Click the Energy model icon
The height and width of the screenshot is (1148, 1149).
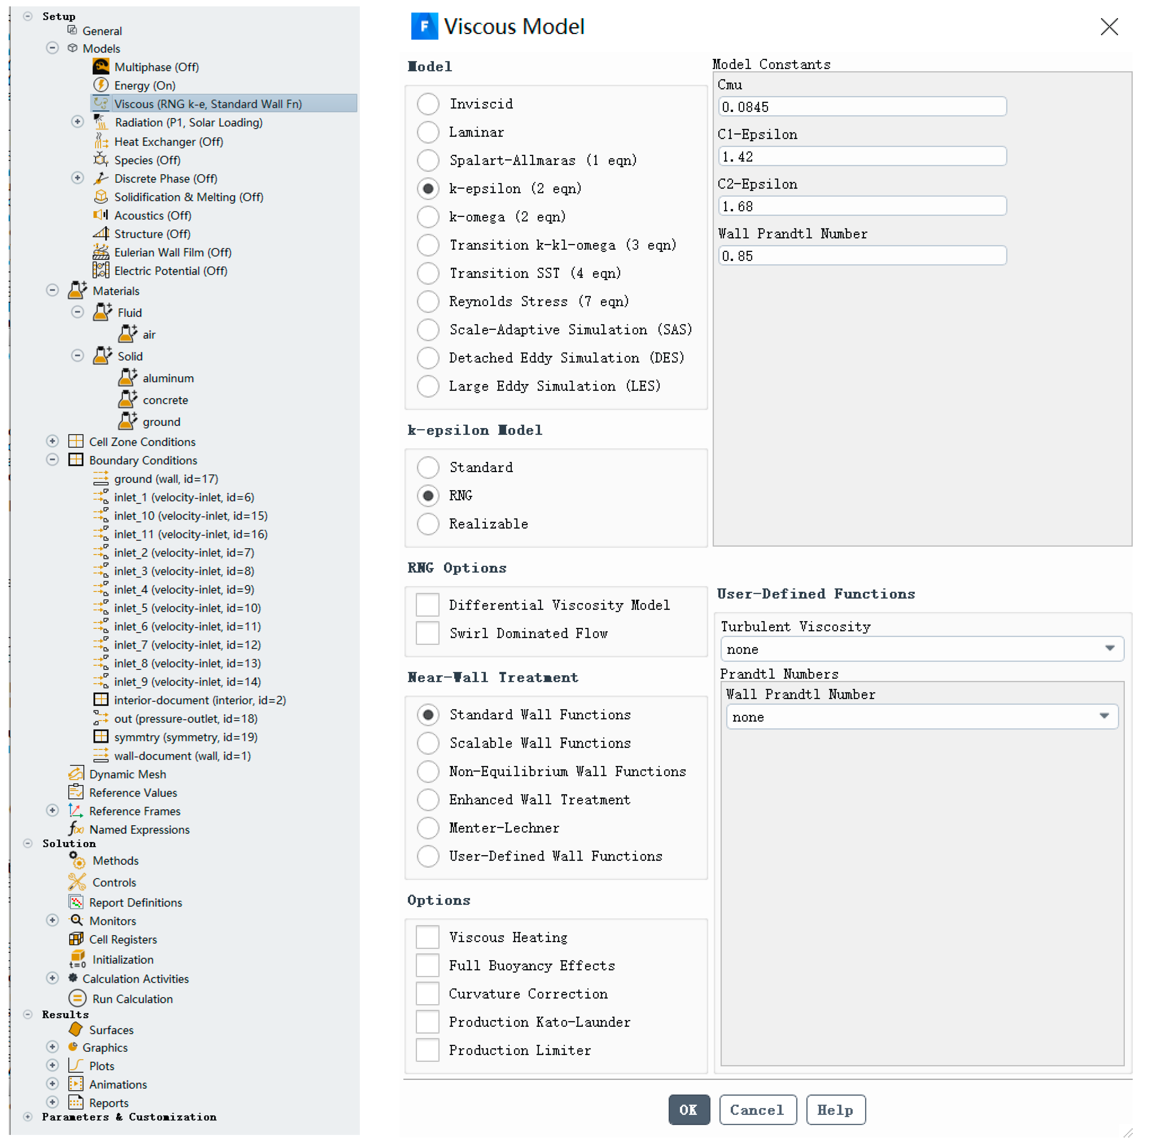pyautogui.click(x=100, y=85)
